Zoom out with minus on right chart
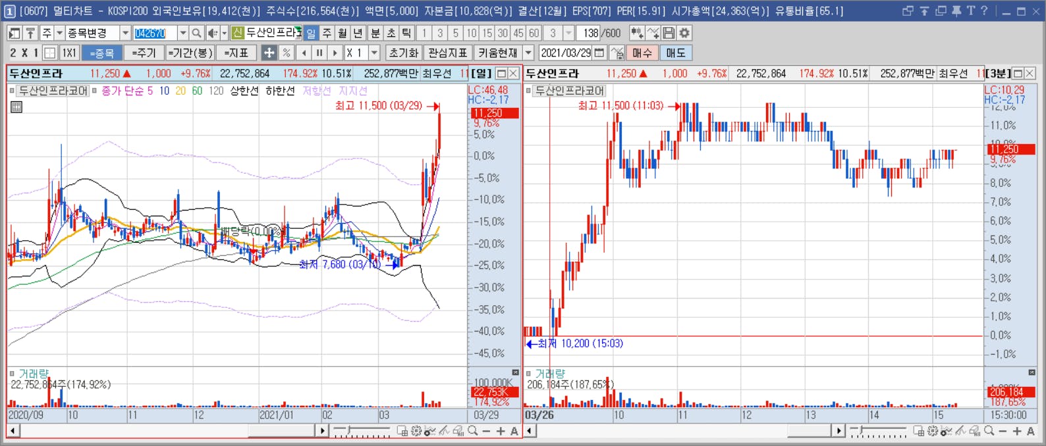1046x446 pixels. click(1003, 431)
